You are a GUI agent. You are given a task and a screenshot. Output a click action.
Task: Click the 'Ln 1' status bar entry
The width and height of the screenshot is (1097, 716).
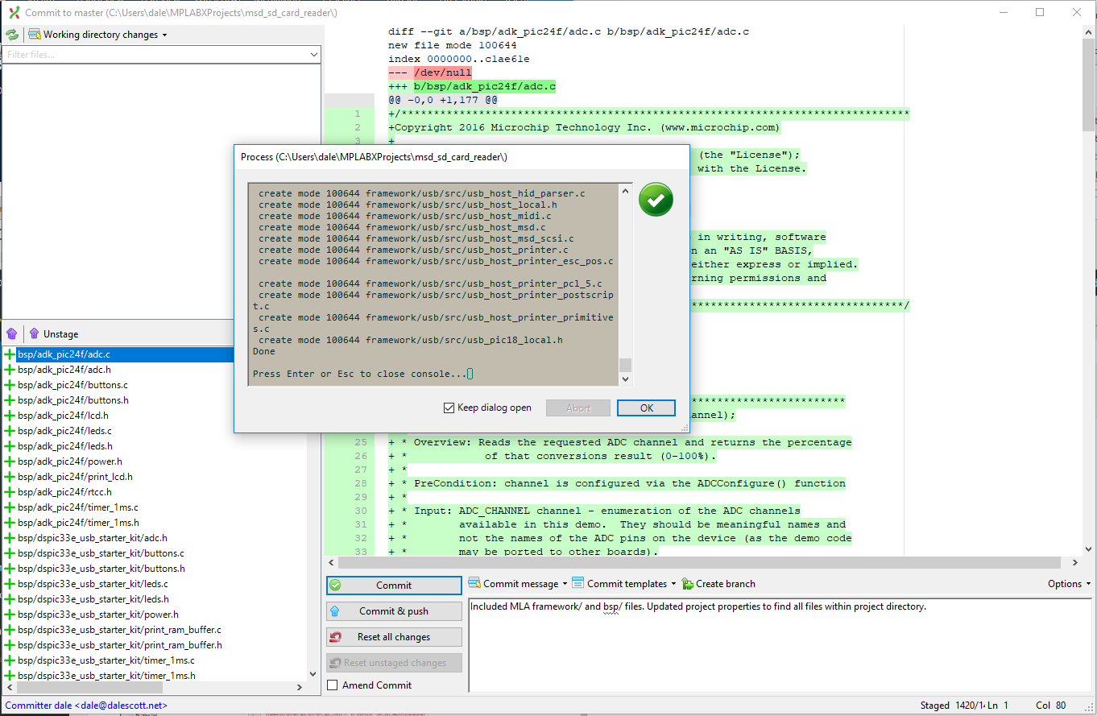(999, 706)
